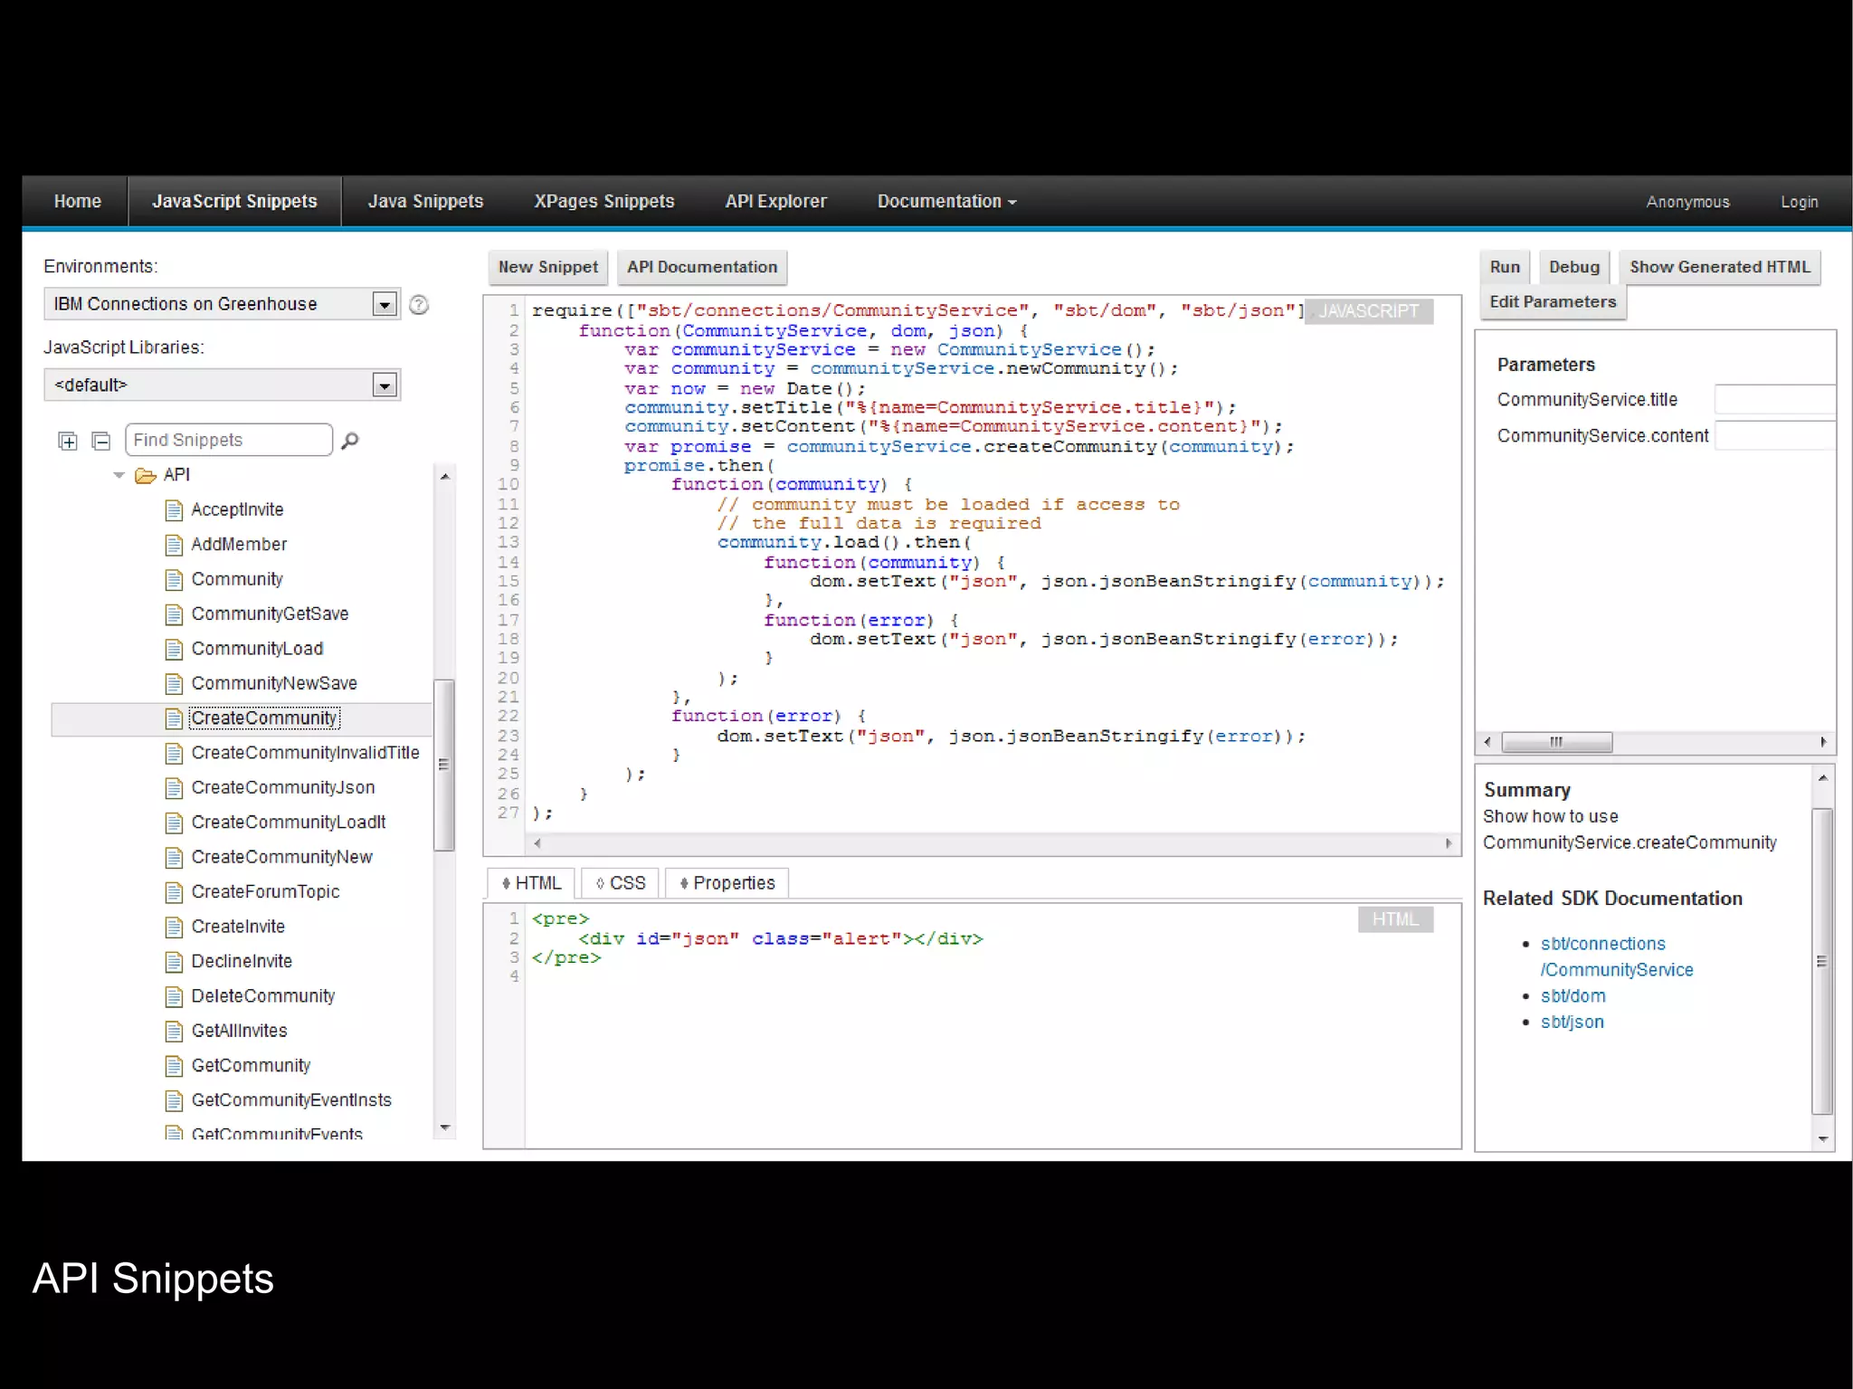The height and width of the screenshot is (1389, 1853).
Task: Click the GetCommunity file icon
Action: click(175, 1067)
